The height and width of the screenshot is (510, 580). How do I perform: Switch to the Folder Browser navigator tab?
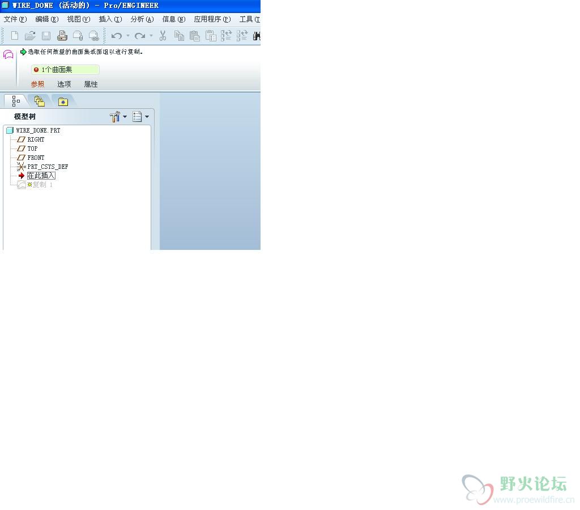pos(40,101)
